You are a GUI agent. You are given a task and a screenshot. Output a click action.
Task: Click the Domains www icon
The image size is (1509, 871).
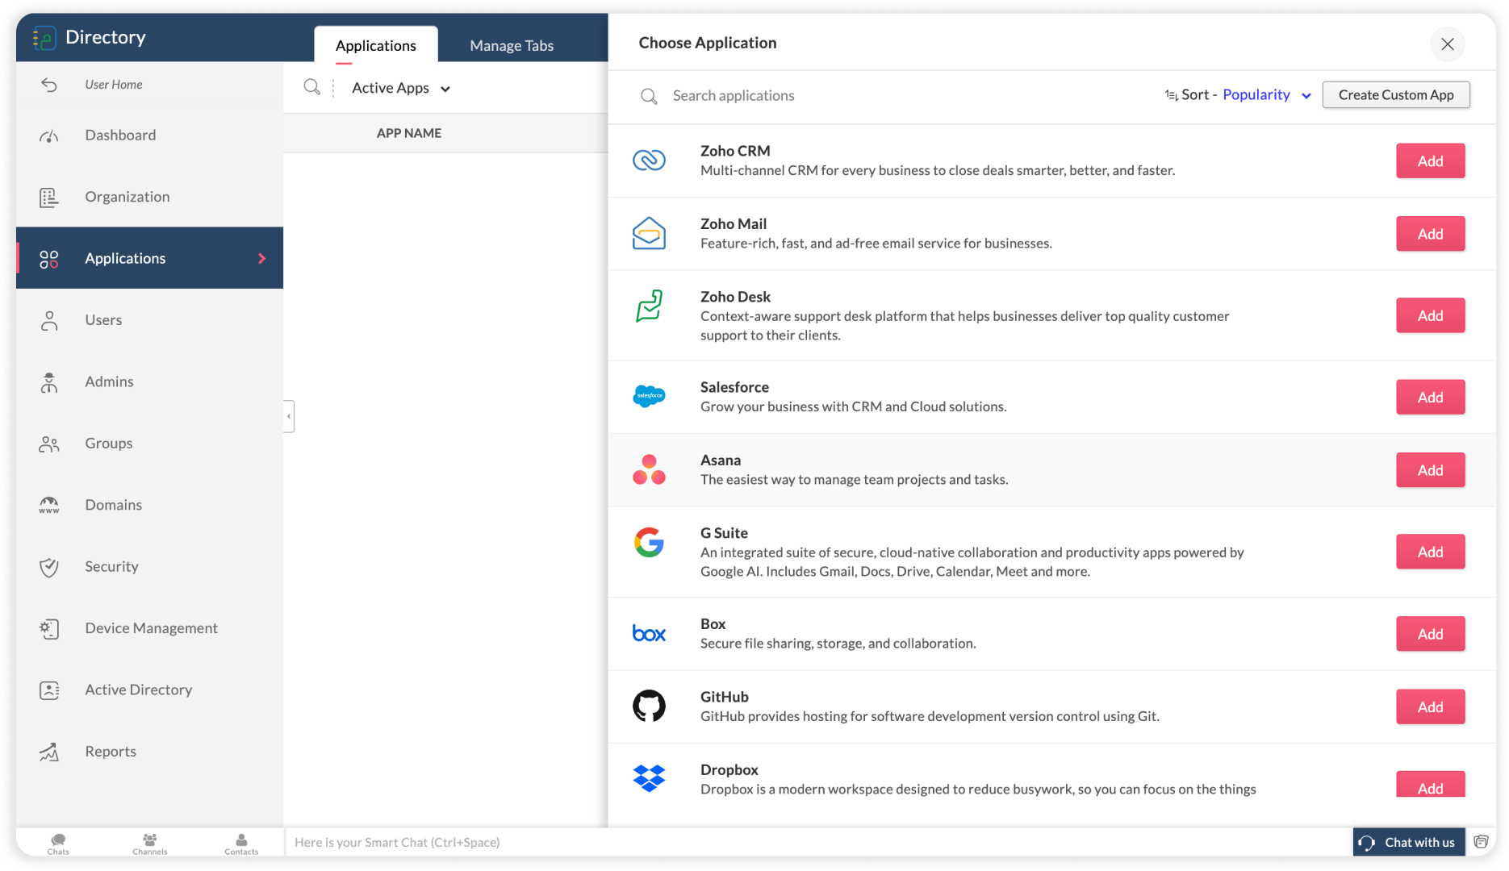[49, 506]
